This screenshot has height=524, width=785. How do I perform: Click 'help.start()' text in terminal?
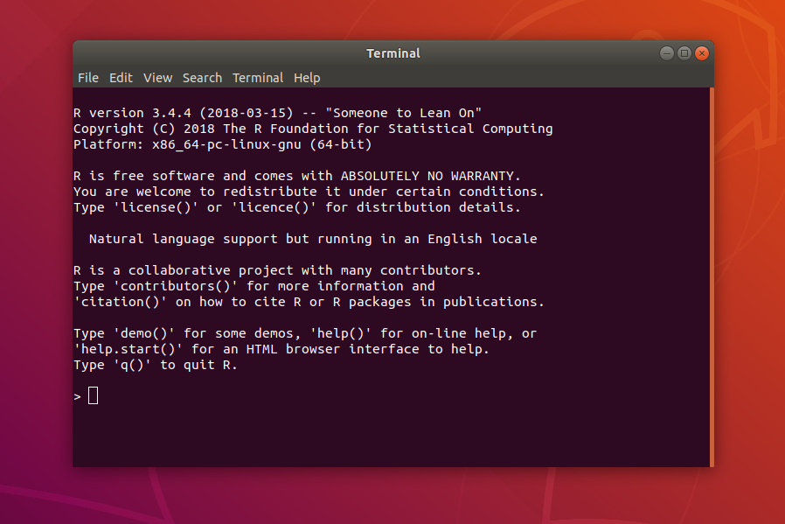coord(129,349)
